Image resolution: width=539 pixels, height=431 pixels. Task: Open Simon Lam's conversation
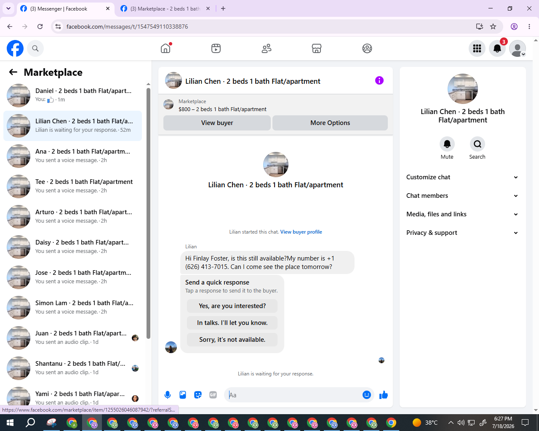72,308
